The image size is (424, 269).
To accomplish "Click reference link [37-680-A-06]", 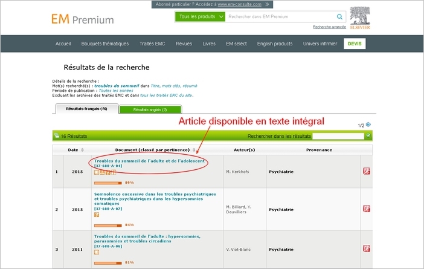I will [108, 246].
